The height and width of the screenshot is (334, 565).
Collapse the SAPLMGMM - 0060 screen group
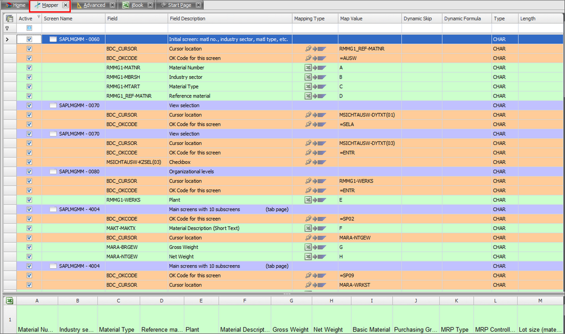[x=53, y=39]
